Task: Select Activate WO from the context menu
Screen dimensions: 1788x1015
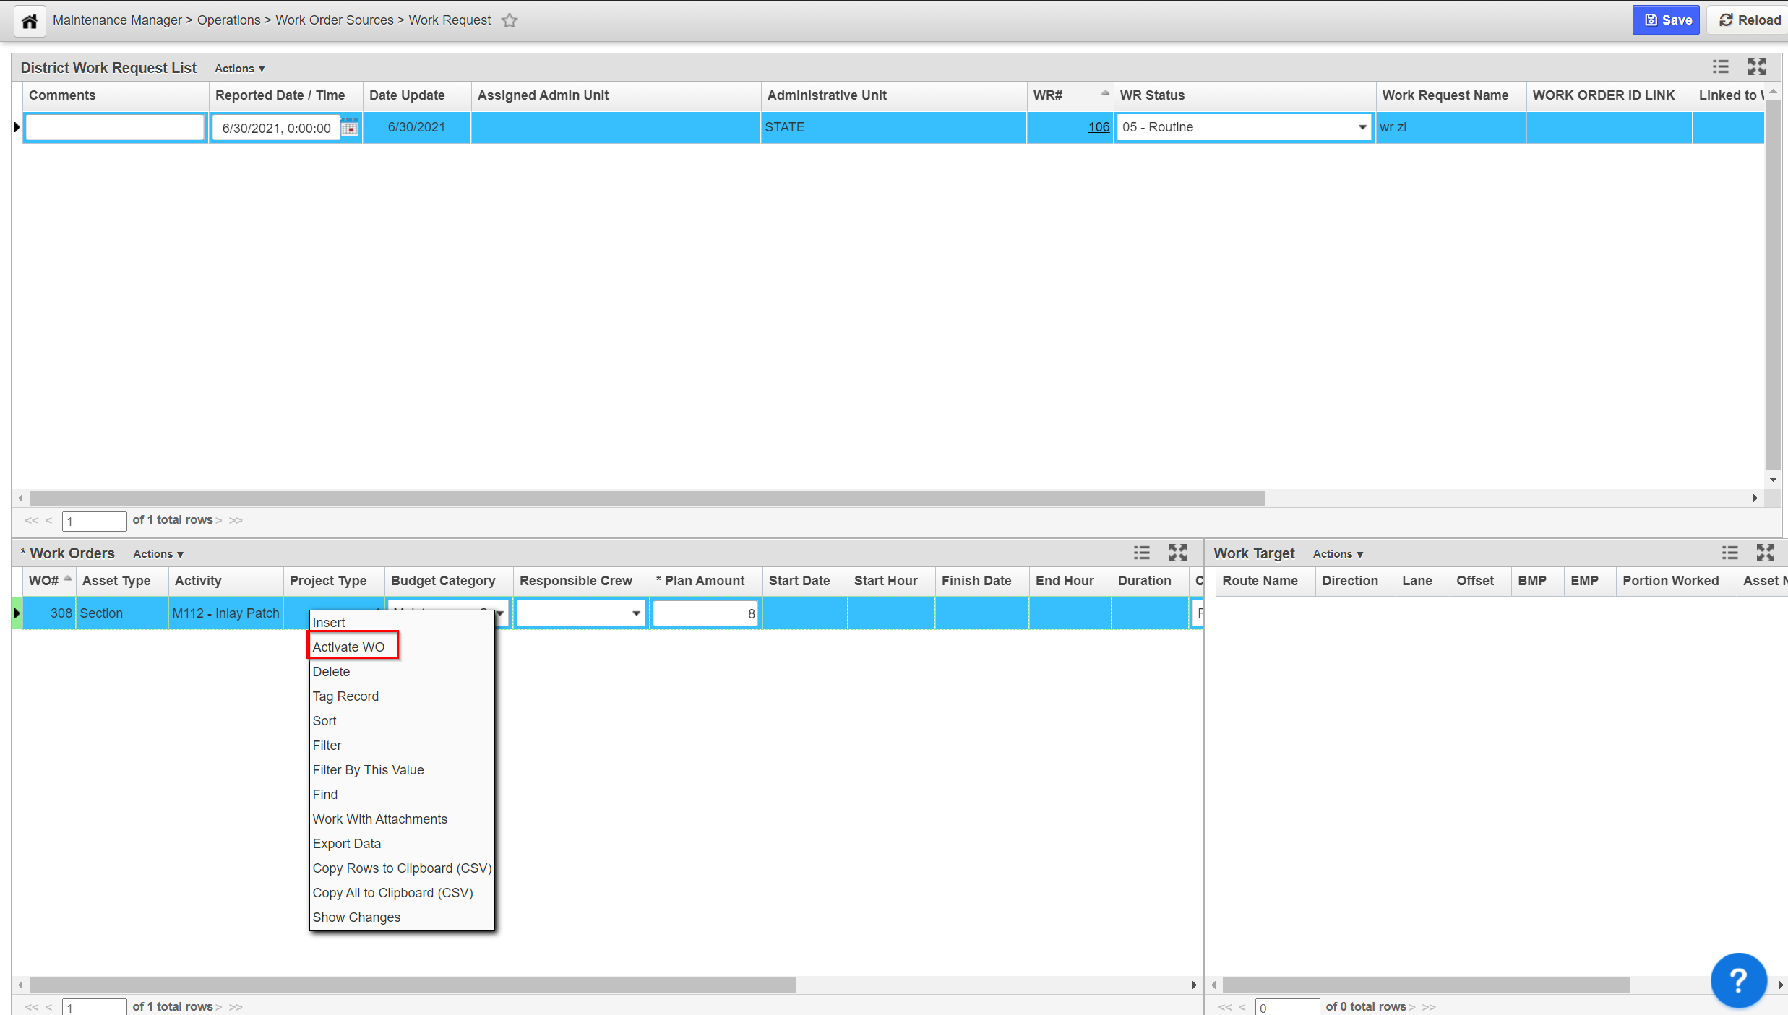Action: [349, 647]
